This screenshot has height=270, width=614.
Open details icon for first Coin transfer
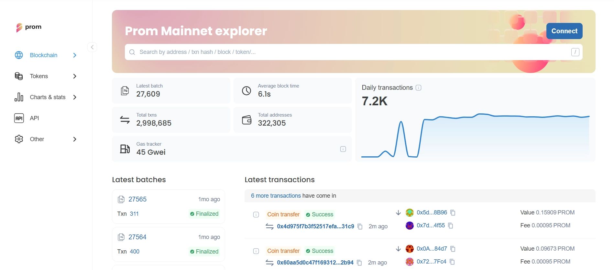[x=256, y=214]
